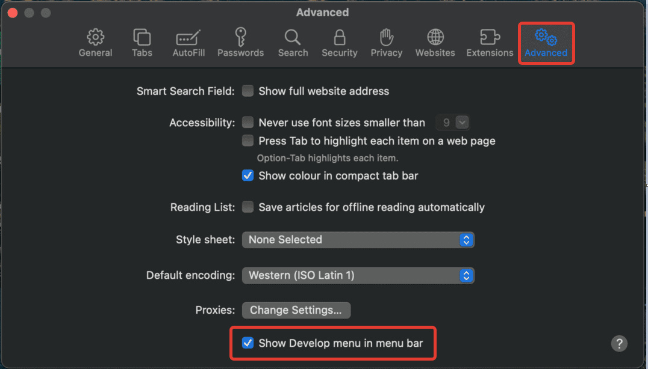Image resolution: width=648 pixels, height=369 pixels.
Task: Open the Privacy hand icon
Action: 387,37
